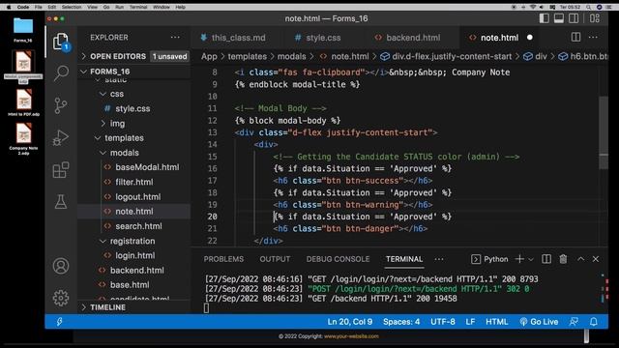Kill the terminal with the trash icon

point(563,259)
